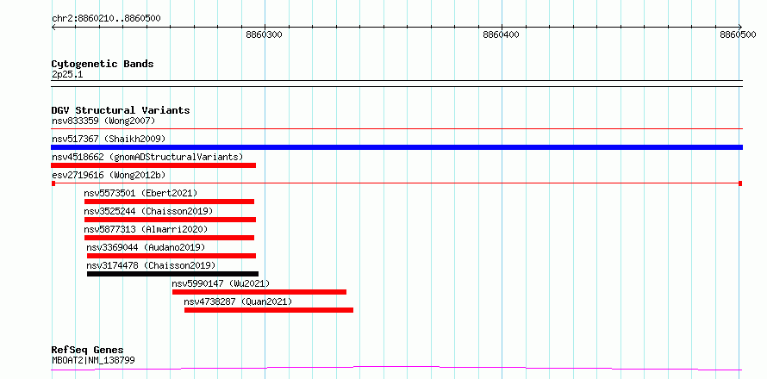This screenshot has height=379, width=767.
Task: Open the DGV Structural Variants track title
Action: [121, 110]
